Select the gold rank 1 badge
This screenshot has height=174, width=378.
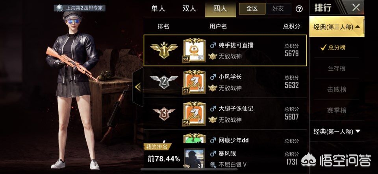[164, 50]
